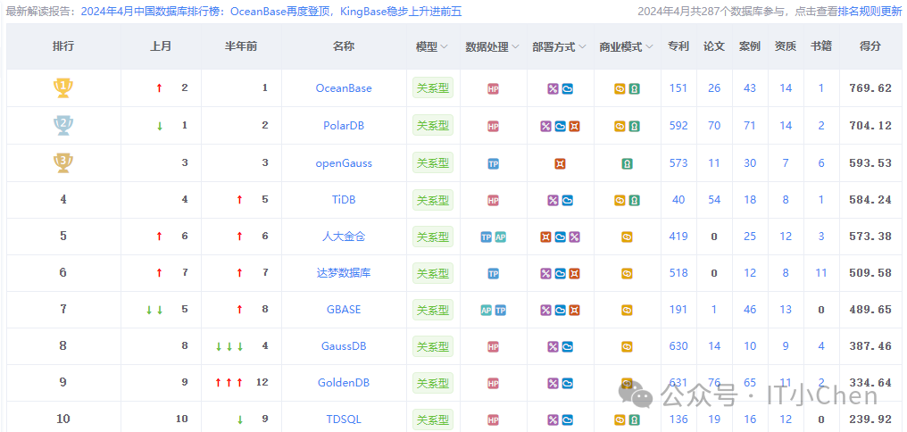Click the 关系型 tag in OceanBase row

click(x=433, y=88)
